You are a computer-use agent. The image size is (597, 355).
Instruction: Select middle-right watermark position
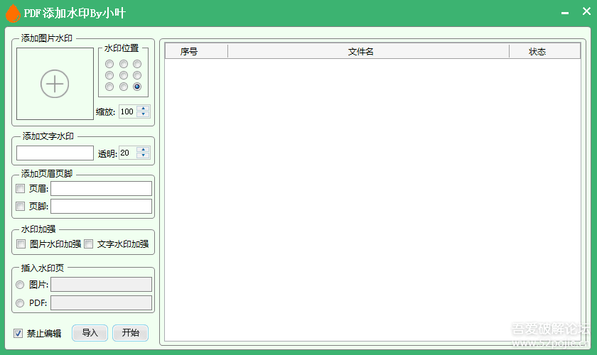pyautogui.click(x=137, y=75)
